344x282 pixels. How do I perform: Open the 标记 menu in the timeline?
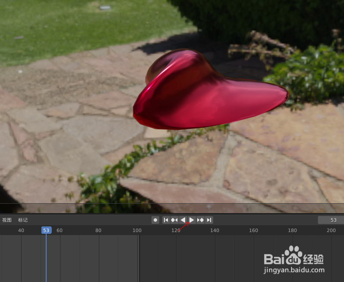23,220
